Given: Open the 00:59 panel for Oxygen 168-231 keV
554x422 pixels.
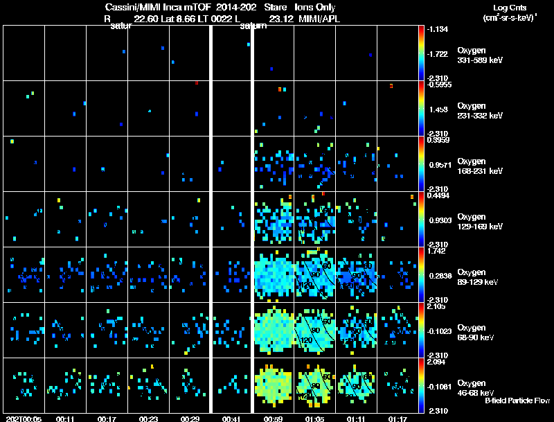Looking at the screenshot, I should tap(274, 164).
